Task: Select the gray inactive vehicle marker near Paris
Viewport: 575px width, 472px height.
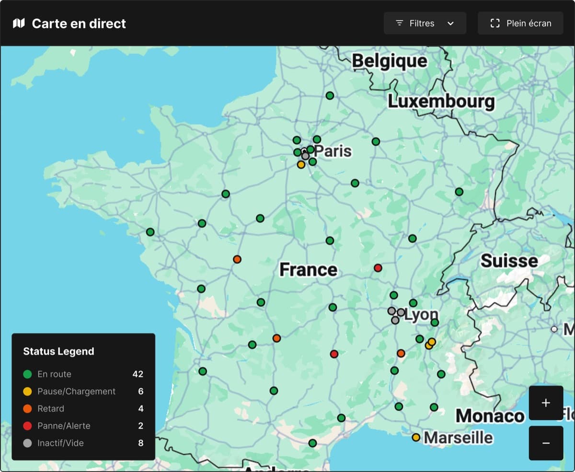Action: (305, 156)
